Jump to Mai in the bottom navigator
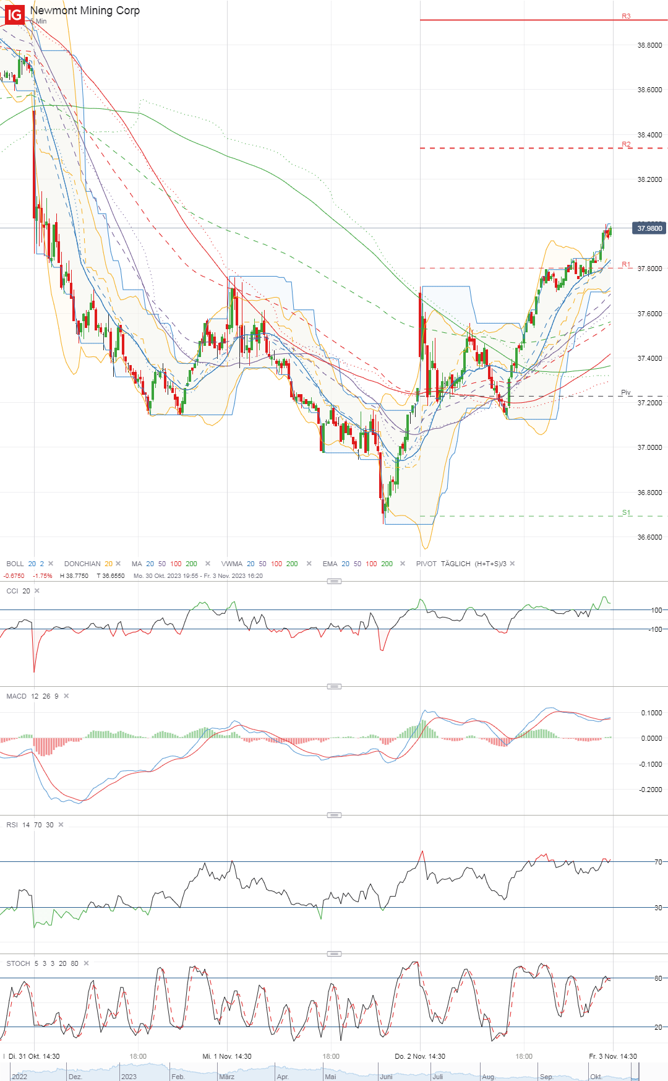Screen dimensions: 668x1081 [x=330, y=1077]
